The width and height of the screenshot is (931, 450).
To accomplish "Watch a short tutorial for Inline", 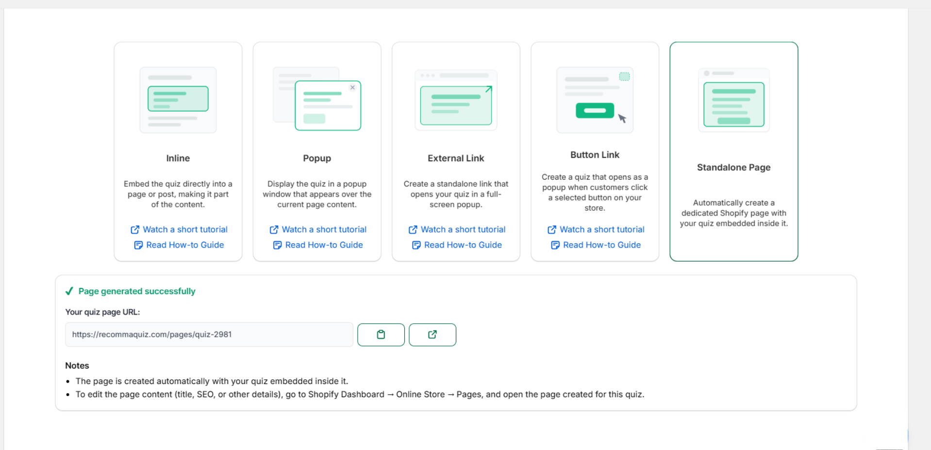I will click(x=179, y=230).
